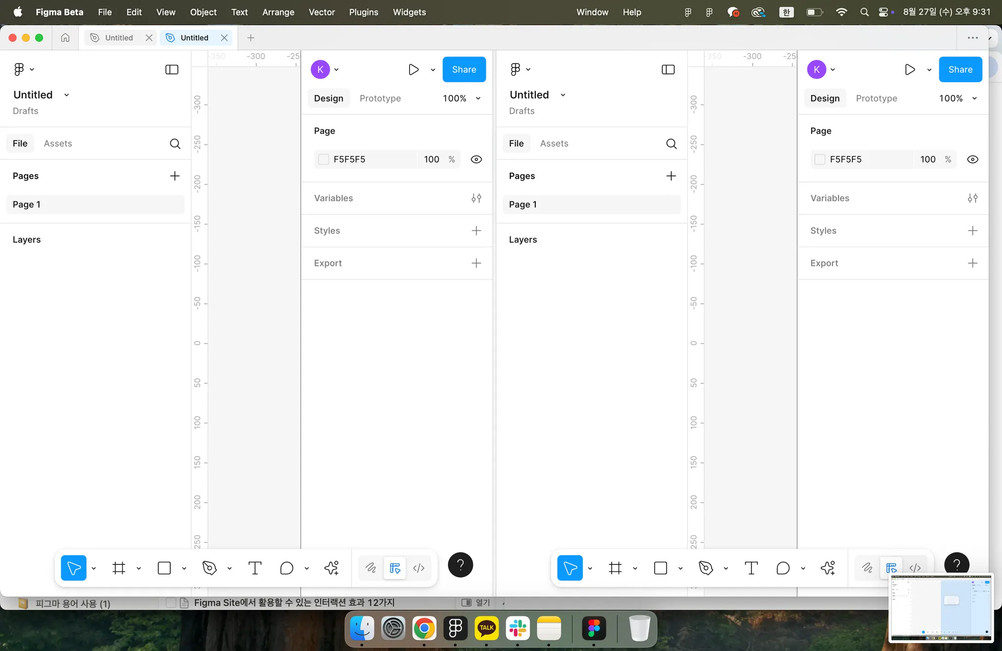
Task: Switch to the Assets tab in the left pane
Action: click(x=58, y=143)
